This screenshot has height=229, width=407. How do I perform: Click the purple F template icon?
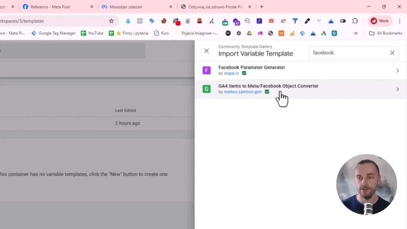pos(207,70)
